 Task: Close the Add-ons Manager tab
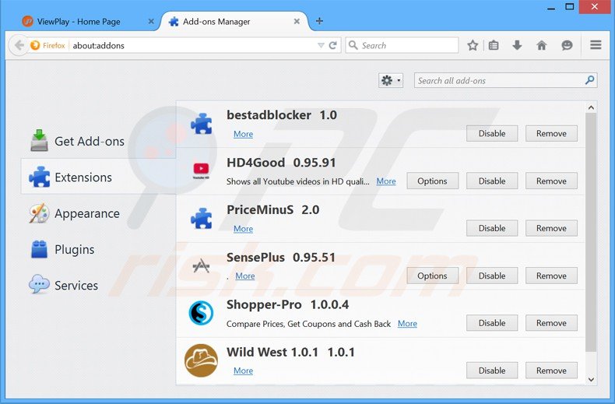[x=297, y=22]
